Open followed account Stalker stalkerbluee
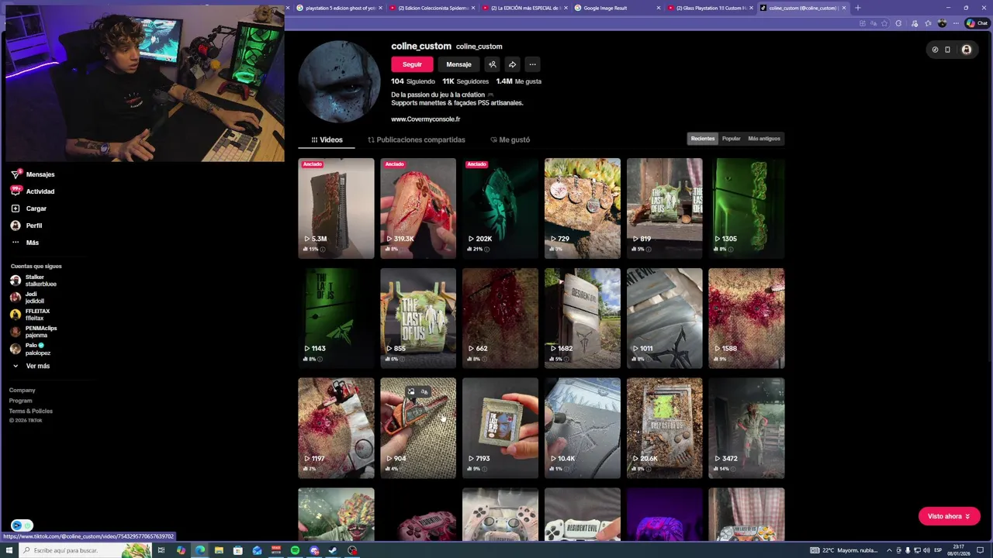993x558 pixels. (x=34, y=281)
